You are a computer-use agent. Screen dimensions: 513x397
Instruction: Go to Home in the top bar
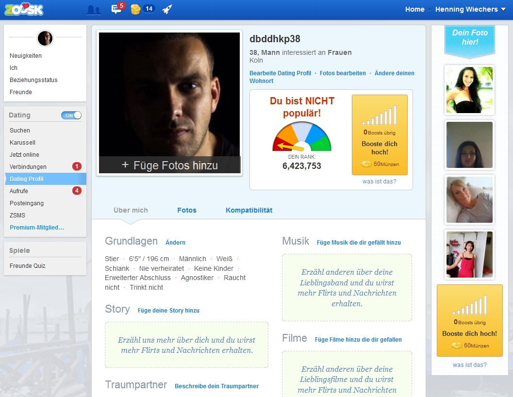tap(415, 9)
